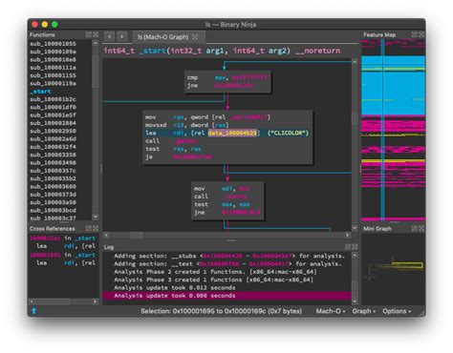Float the Mini Graph panel
The width and height of the screenshot is (453, 353).
coord(414,228)
